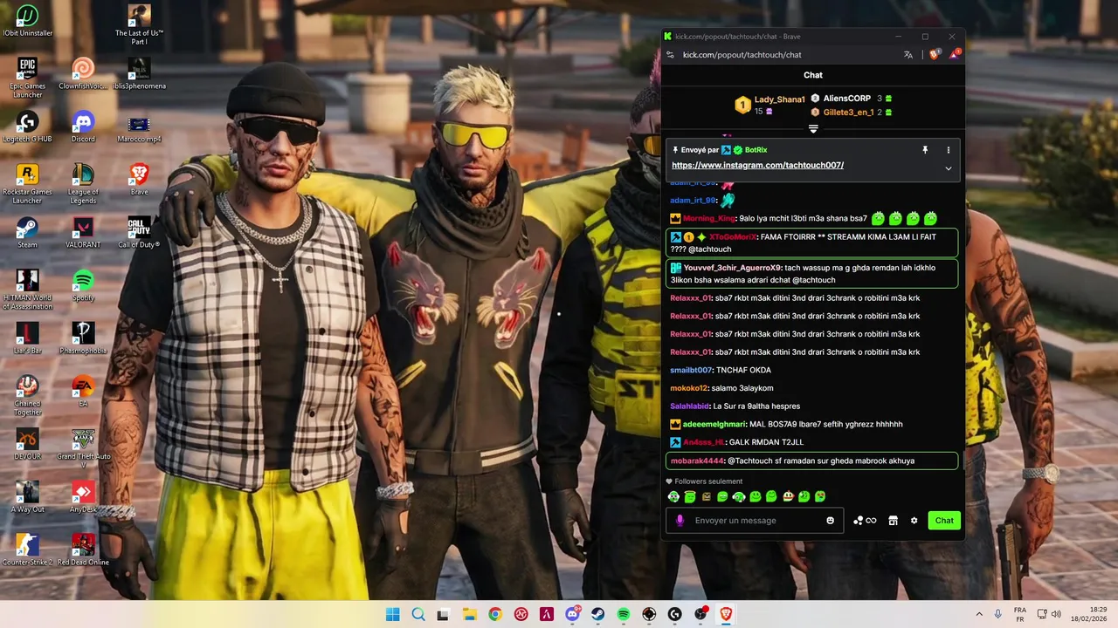Launch Brave from the desktop icon
The height and width of the screenshot is (628, 1118).
(139, 179)
